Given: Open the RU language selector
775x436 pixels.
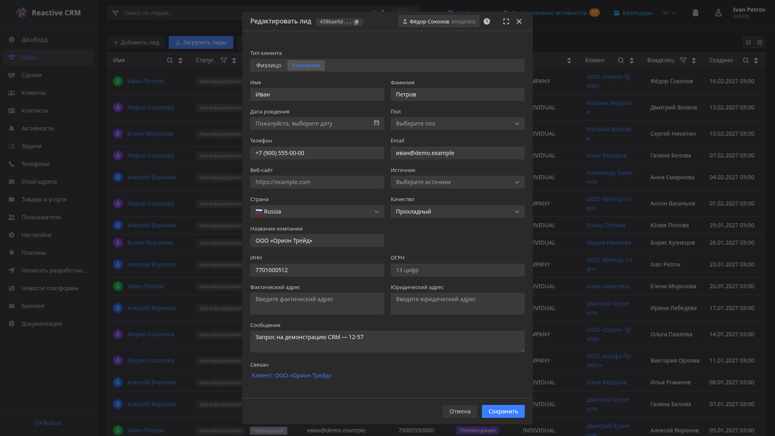Looking at the screenshot, I should (670, 13).
